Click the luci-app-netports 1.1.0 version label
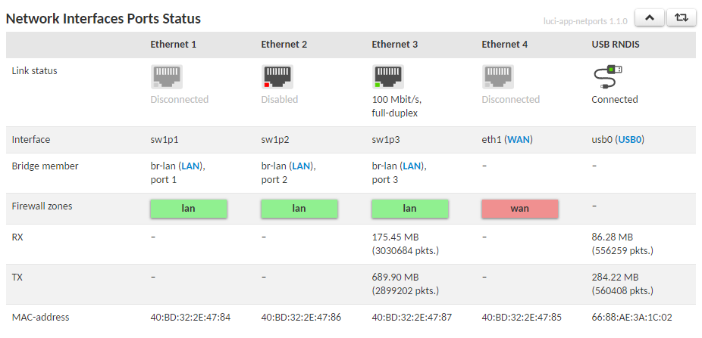 click(x=585, y=21)
